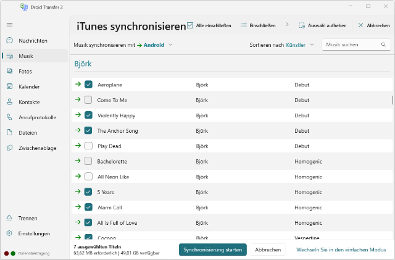Click the Einstellungen gear icon

(x=9, y=233)
